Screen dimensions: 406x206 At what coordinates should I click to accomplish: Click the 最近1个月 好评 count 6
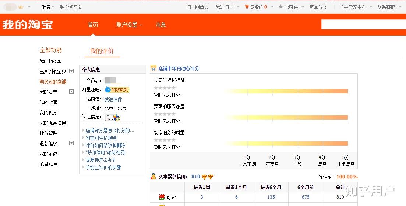click(x=236, y=197)
